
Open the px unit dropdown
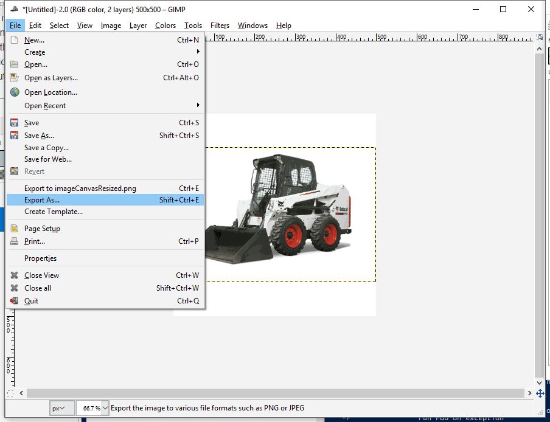coord(61,408)
